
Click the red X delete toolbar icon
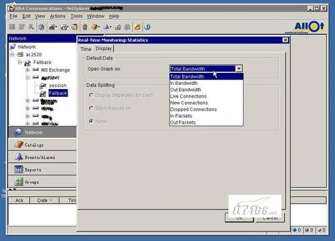click(x=31, y=27)
